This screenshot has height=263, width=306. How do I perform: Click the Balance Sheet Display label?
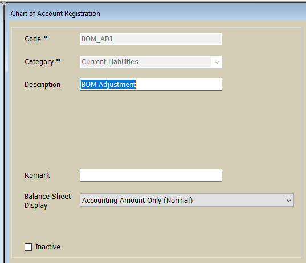click(x=47, y=201)
